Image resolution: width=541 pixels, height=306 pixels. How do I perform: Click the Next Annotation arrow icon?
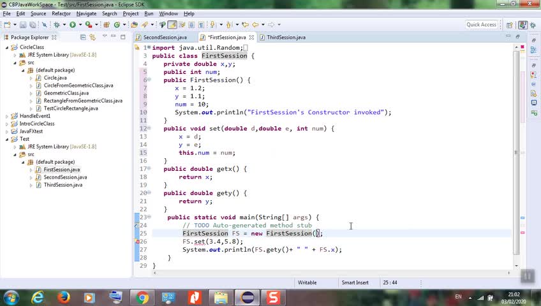coord(212,25)
